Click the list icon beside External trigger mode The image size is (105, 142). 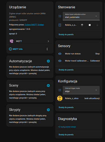[x=60, y=90]
